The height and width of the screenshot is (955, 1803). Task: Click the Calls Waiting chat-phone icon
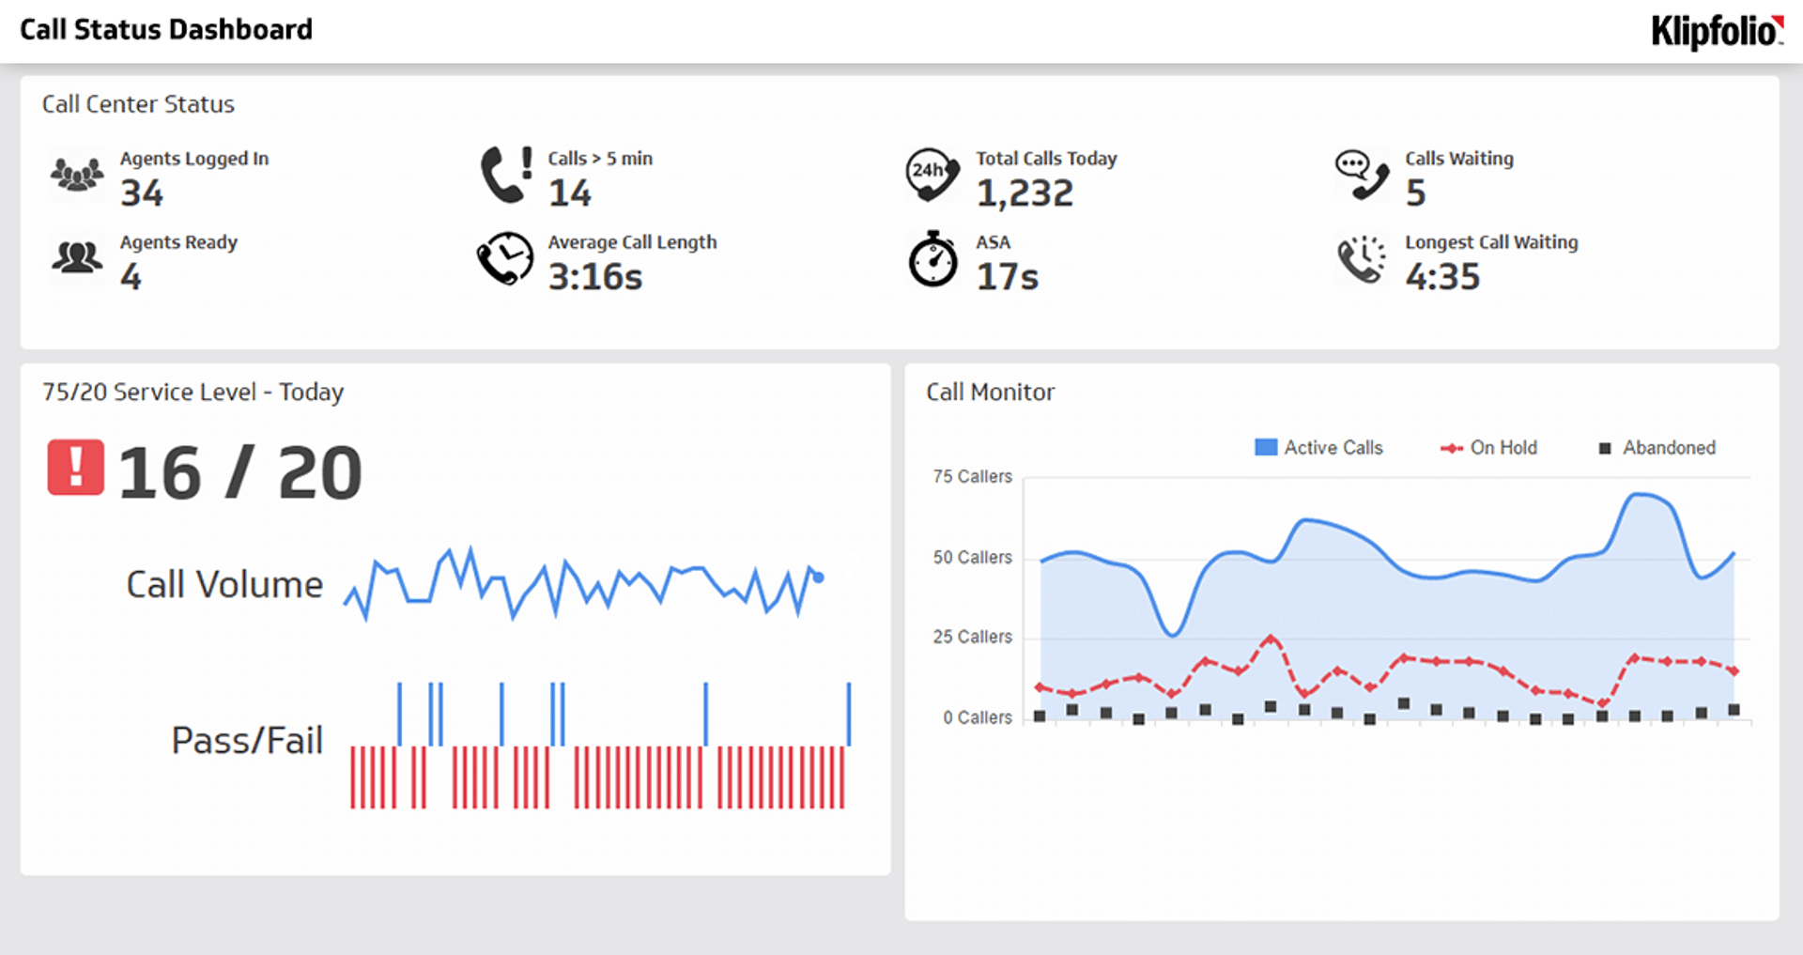click(x=1360, y=175)
